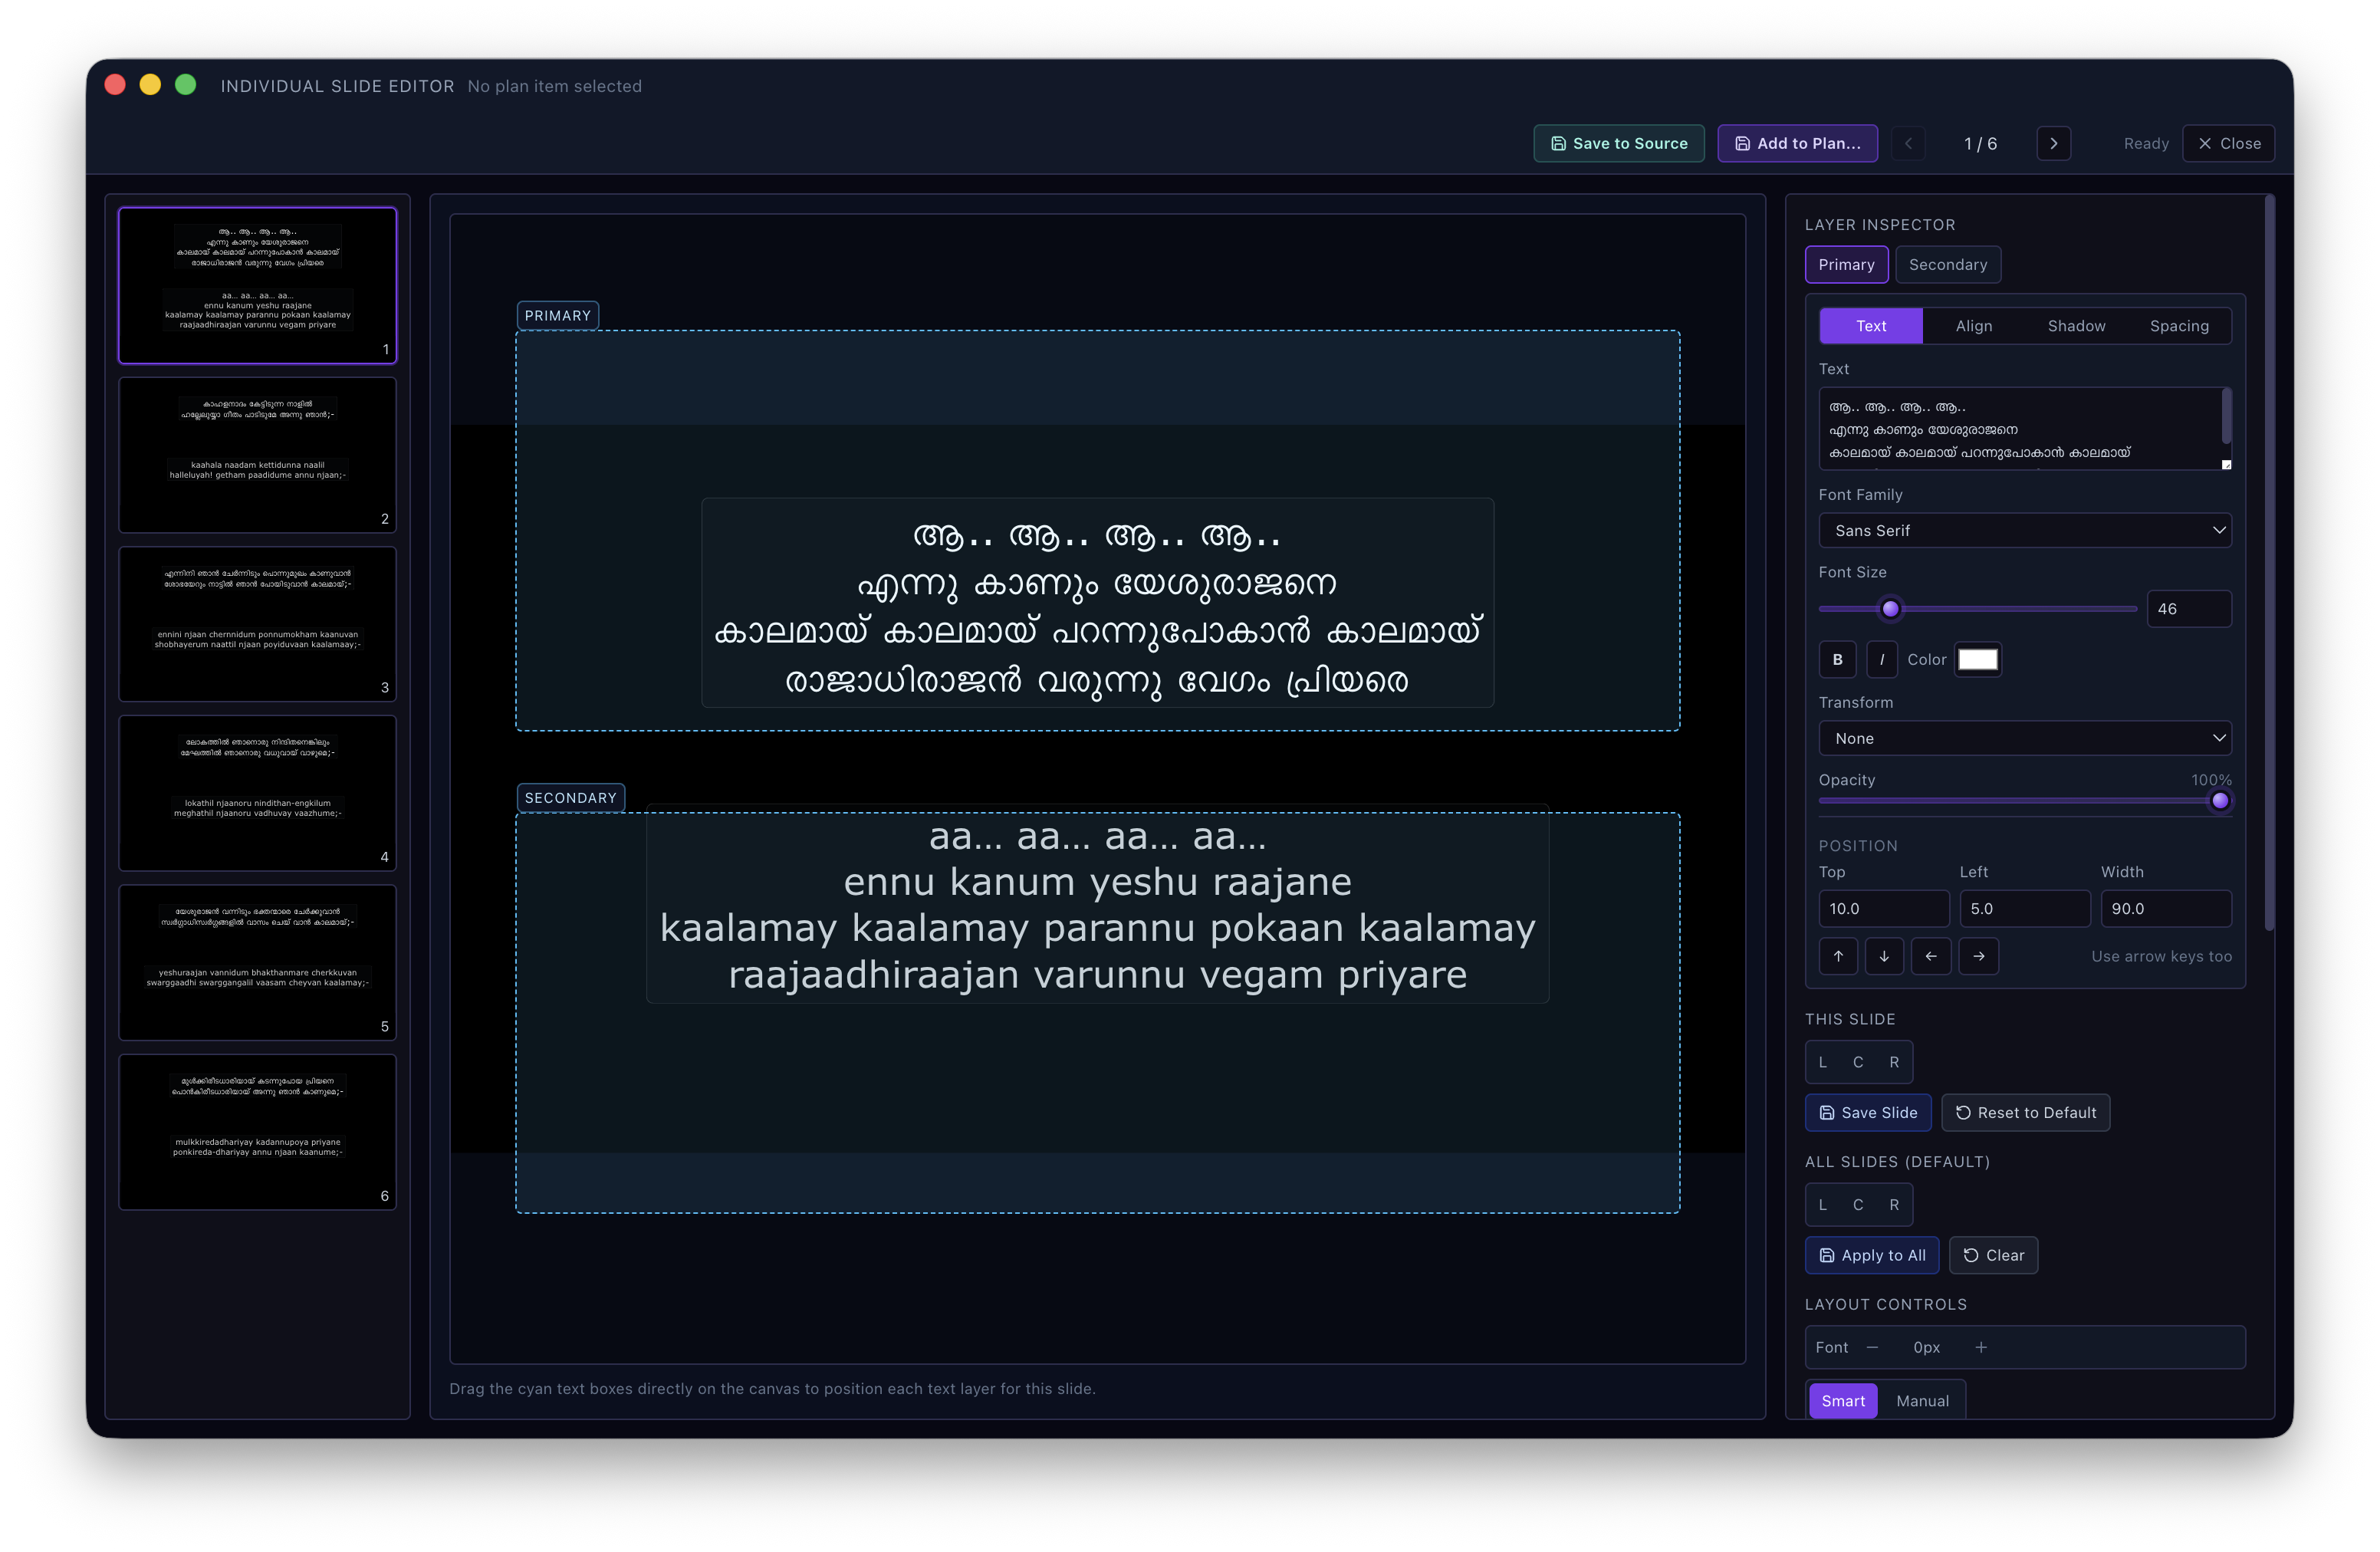Switch inspector to the Secondary layer
Viewport: 2380px width, 1552px height.
pos(1947,264)
